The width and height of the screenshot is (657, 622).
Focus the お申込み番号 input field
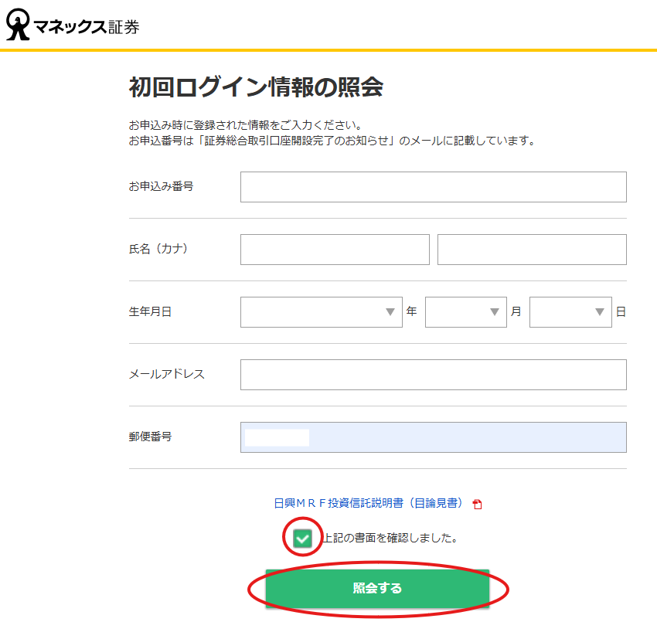tap(433, 187)
